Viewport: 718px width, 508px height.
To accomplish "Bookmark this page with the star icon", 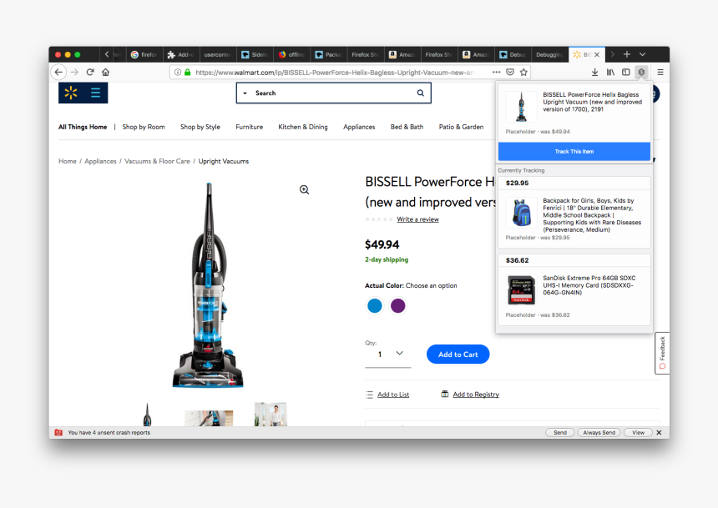I will tap(523, 72).
